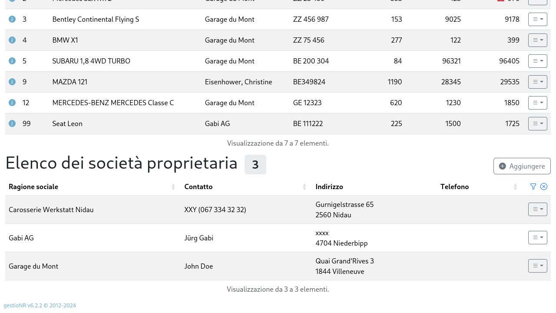The height and width of the screenshot is (313, 556).
Task: Expand the row menu for MAZDA 121
Action: 538,82
